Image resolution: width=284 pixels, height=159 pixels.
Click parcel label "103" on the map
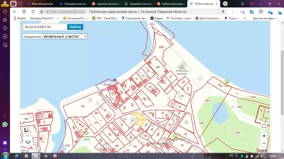tap(83, 106)
